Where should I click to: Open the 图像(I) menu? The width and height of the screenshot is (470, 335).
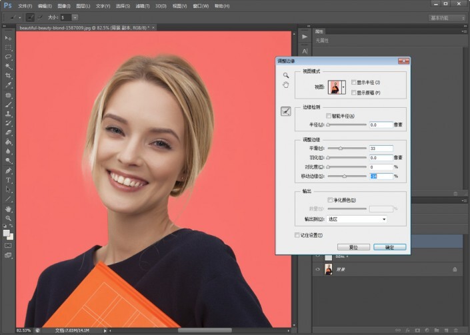click(x=64, y=5)
